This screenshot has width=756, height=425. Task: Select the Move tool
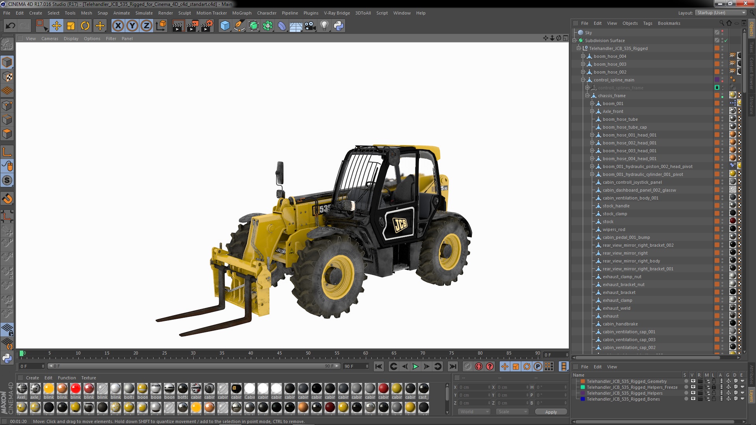tap(56, 26)
